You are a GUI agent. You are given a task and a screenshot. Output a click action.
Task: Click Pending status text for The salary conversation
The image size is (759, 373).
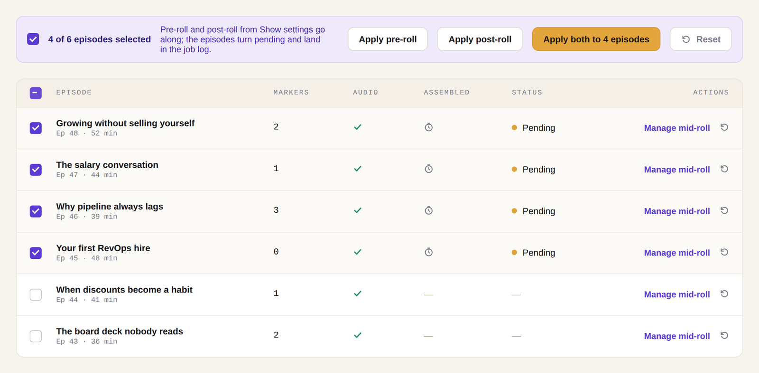click(x=539, y=170)
